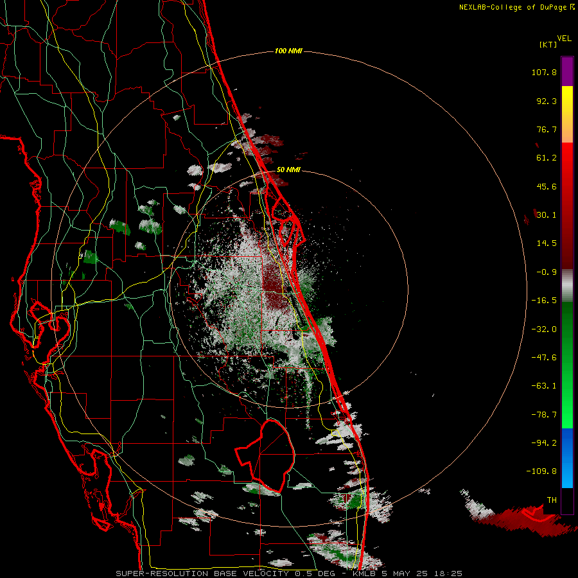Pick the purple segment of the velocity color bar
The image size is (578, 578).
click(567, 71)
